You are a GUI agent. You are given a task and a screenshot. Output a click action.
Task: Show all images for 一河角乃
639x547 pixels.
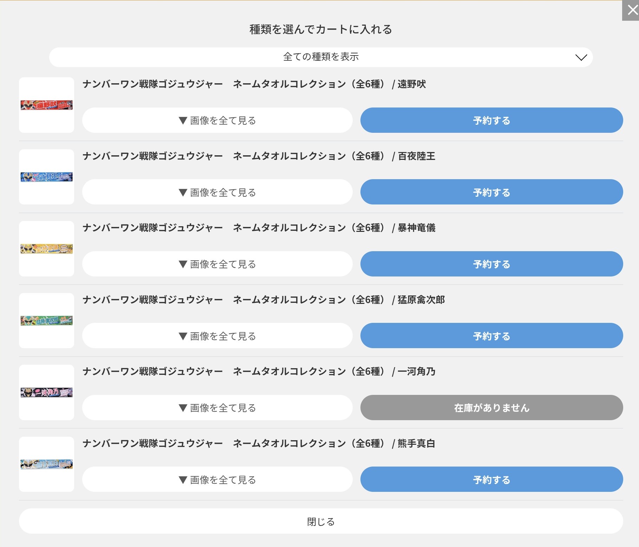click(217, 408)
